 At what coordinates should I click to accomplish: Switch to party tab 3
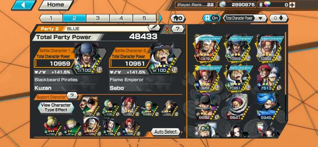tap(98, 18)
